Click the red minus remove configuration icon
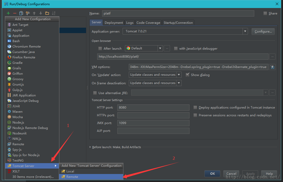 click(x=15, y=13)
